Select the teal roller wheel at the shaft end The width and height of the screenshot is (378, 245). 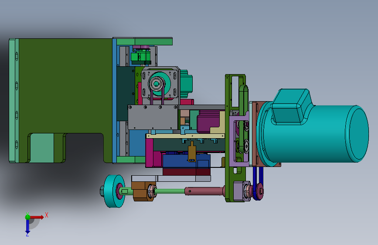pos(115,191)
